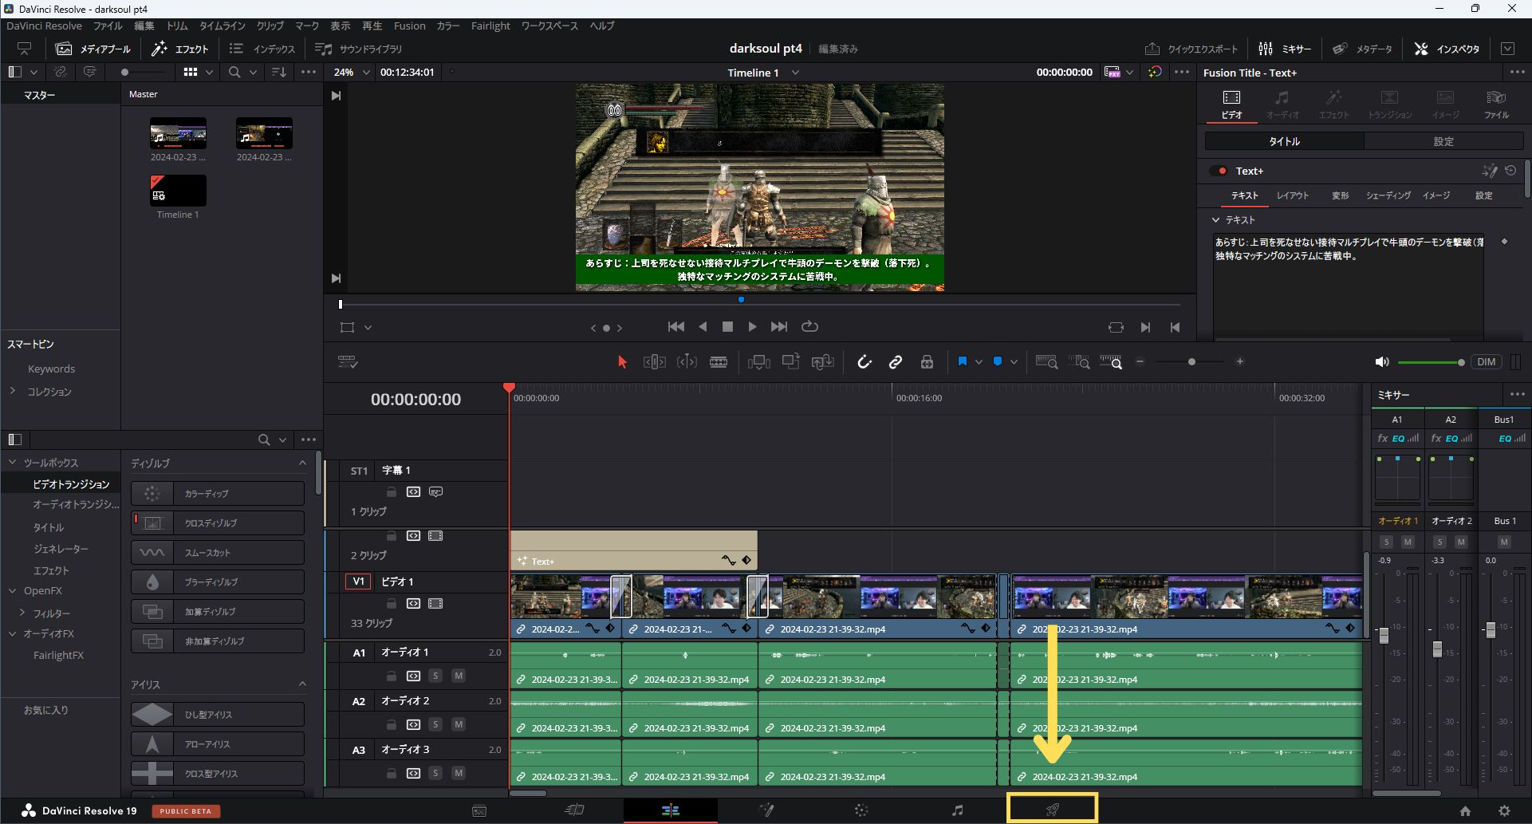Open the highlighted Deliver page

1052,808
